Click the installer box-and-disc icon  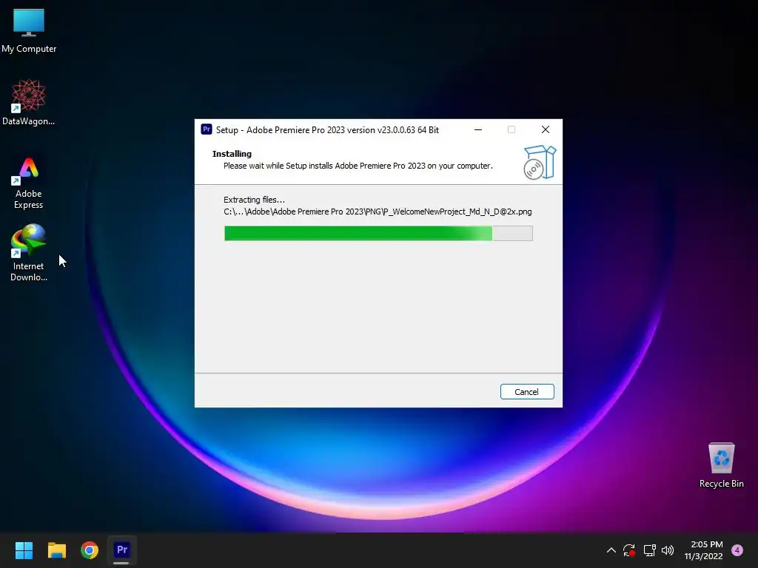(540, 162)
